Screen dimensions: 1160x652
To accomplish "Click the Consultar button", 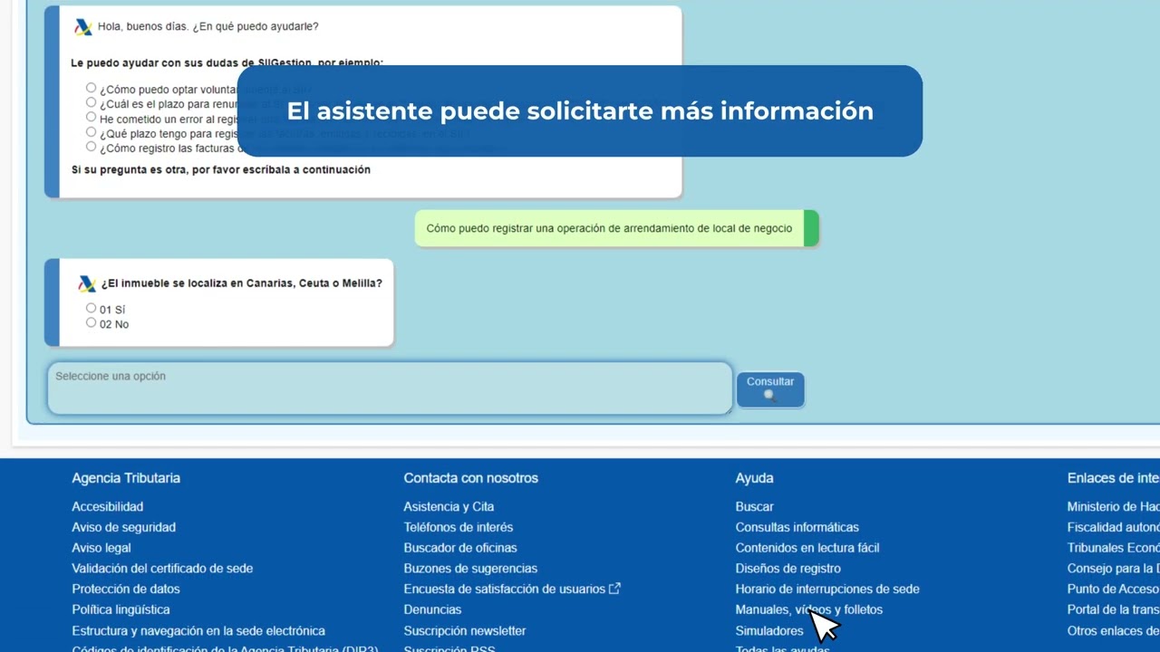I will 770,389.
